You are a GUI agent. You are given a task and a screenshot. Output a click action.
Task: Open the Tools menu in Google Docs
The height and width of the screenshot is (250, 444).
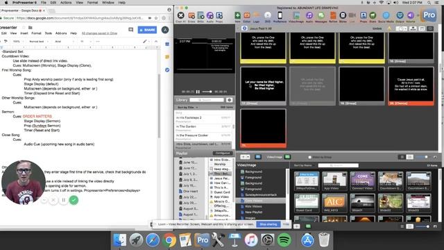(49, 33)
